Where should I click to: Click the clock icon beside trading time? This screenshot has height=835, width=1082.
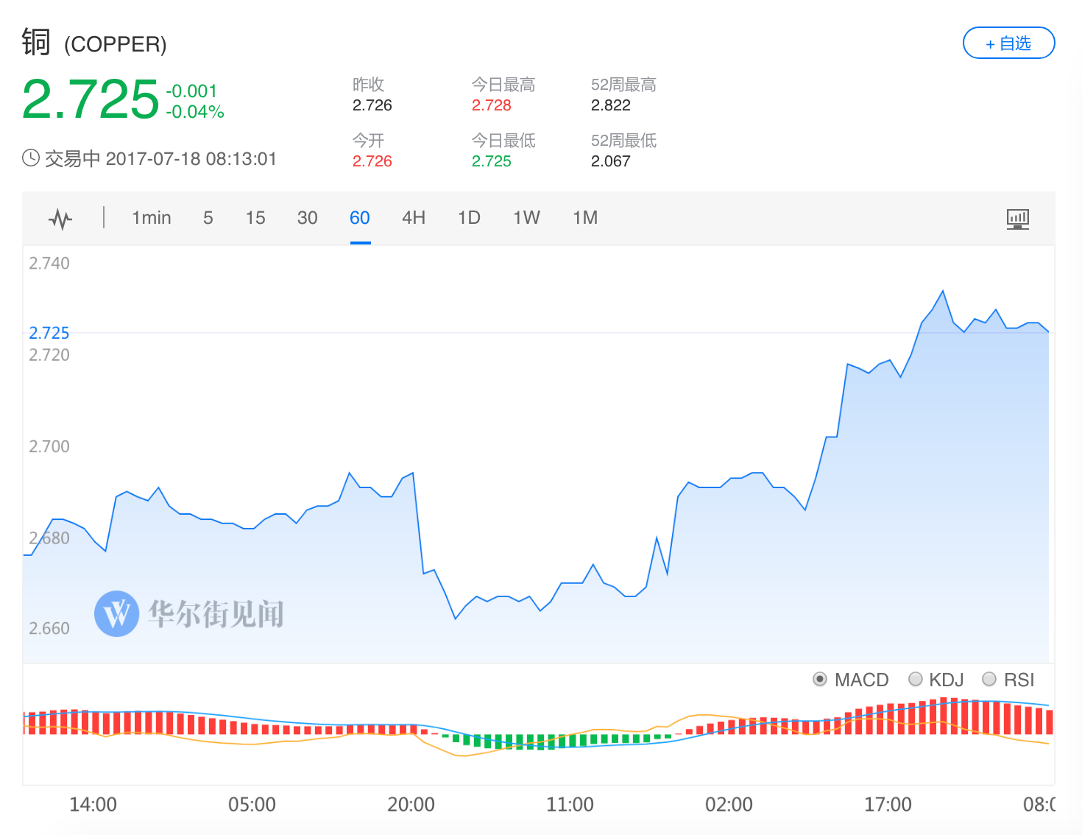point(31,158)
